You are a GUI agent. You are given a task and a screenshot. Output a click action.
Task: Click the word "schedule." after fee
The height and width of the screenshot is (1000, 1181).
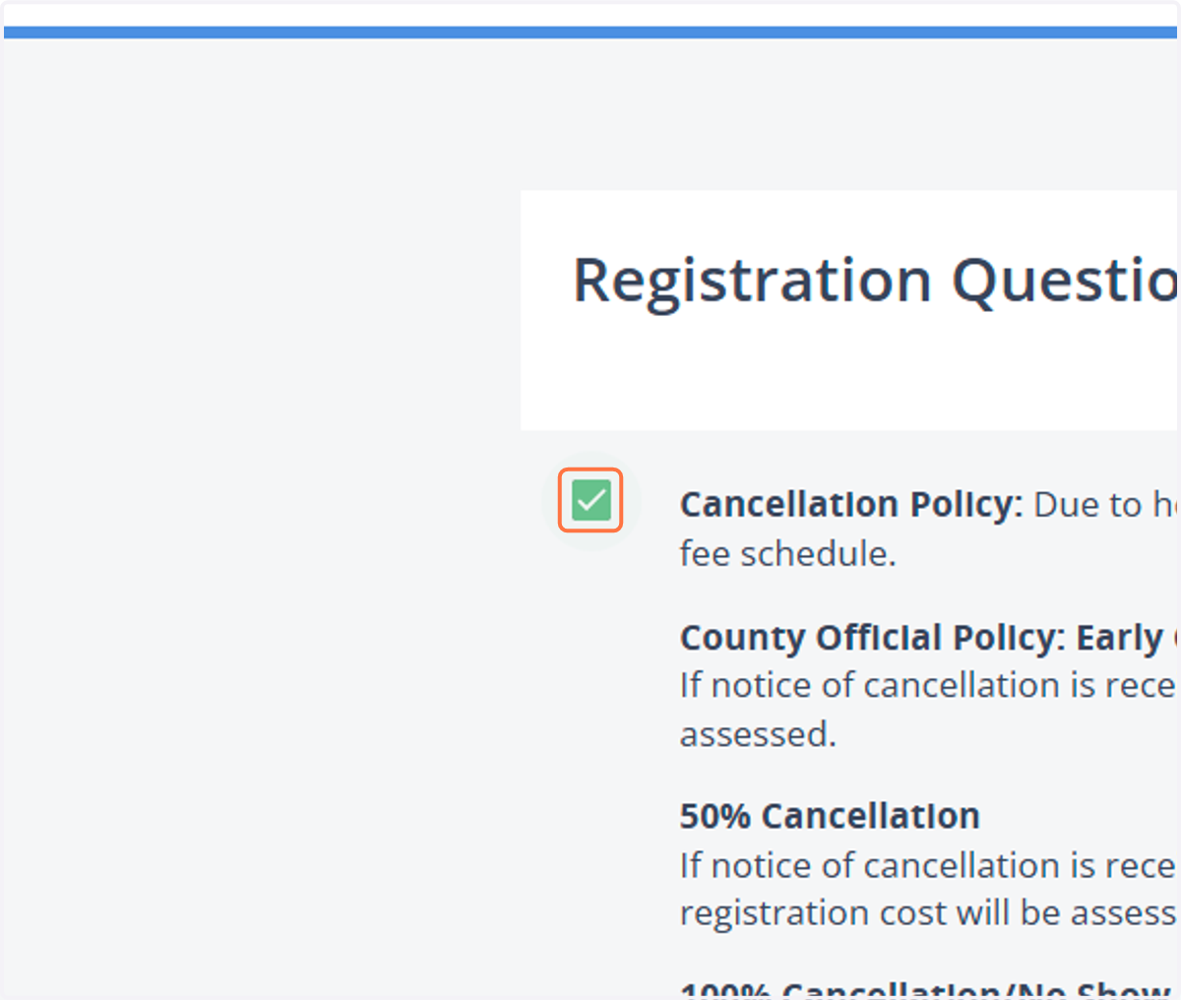pyautogui.click(x=818, y=553)
